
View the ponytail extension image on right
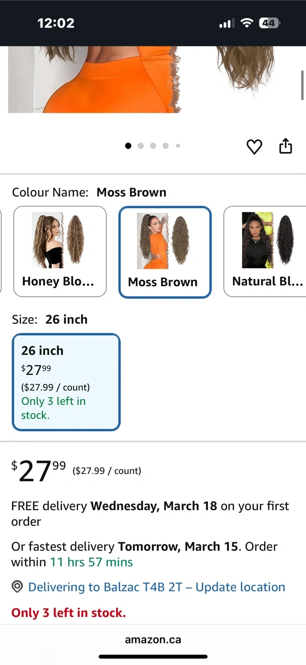(247, 69)
